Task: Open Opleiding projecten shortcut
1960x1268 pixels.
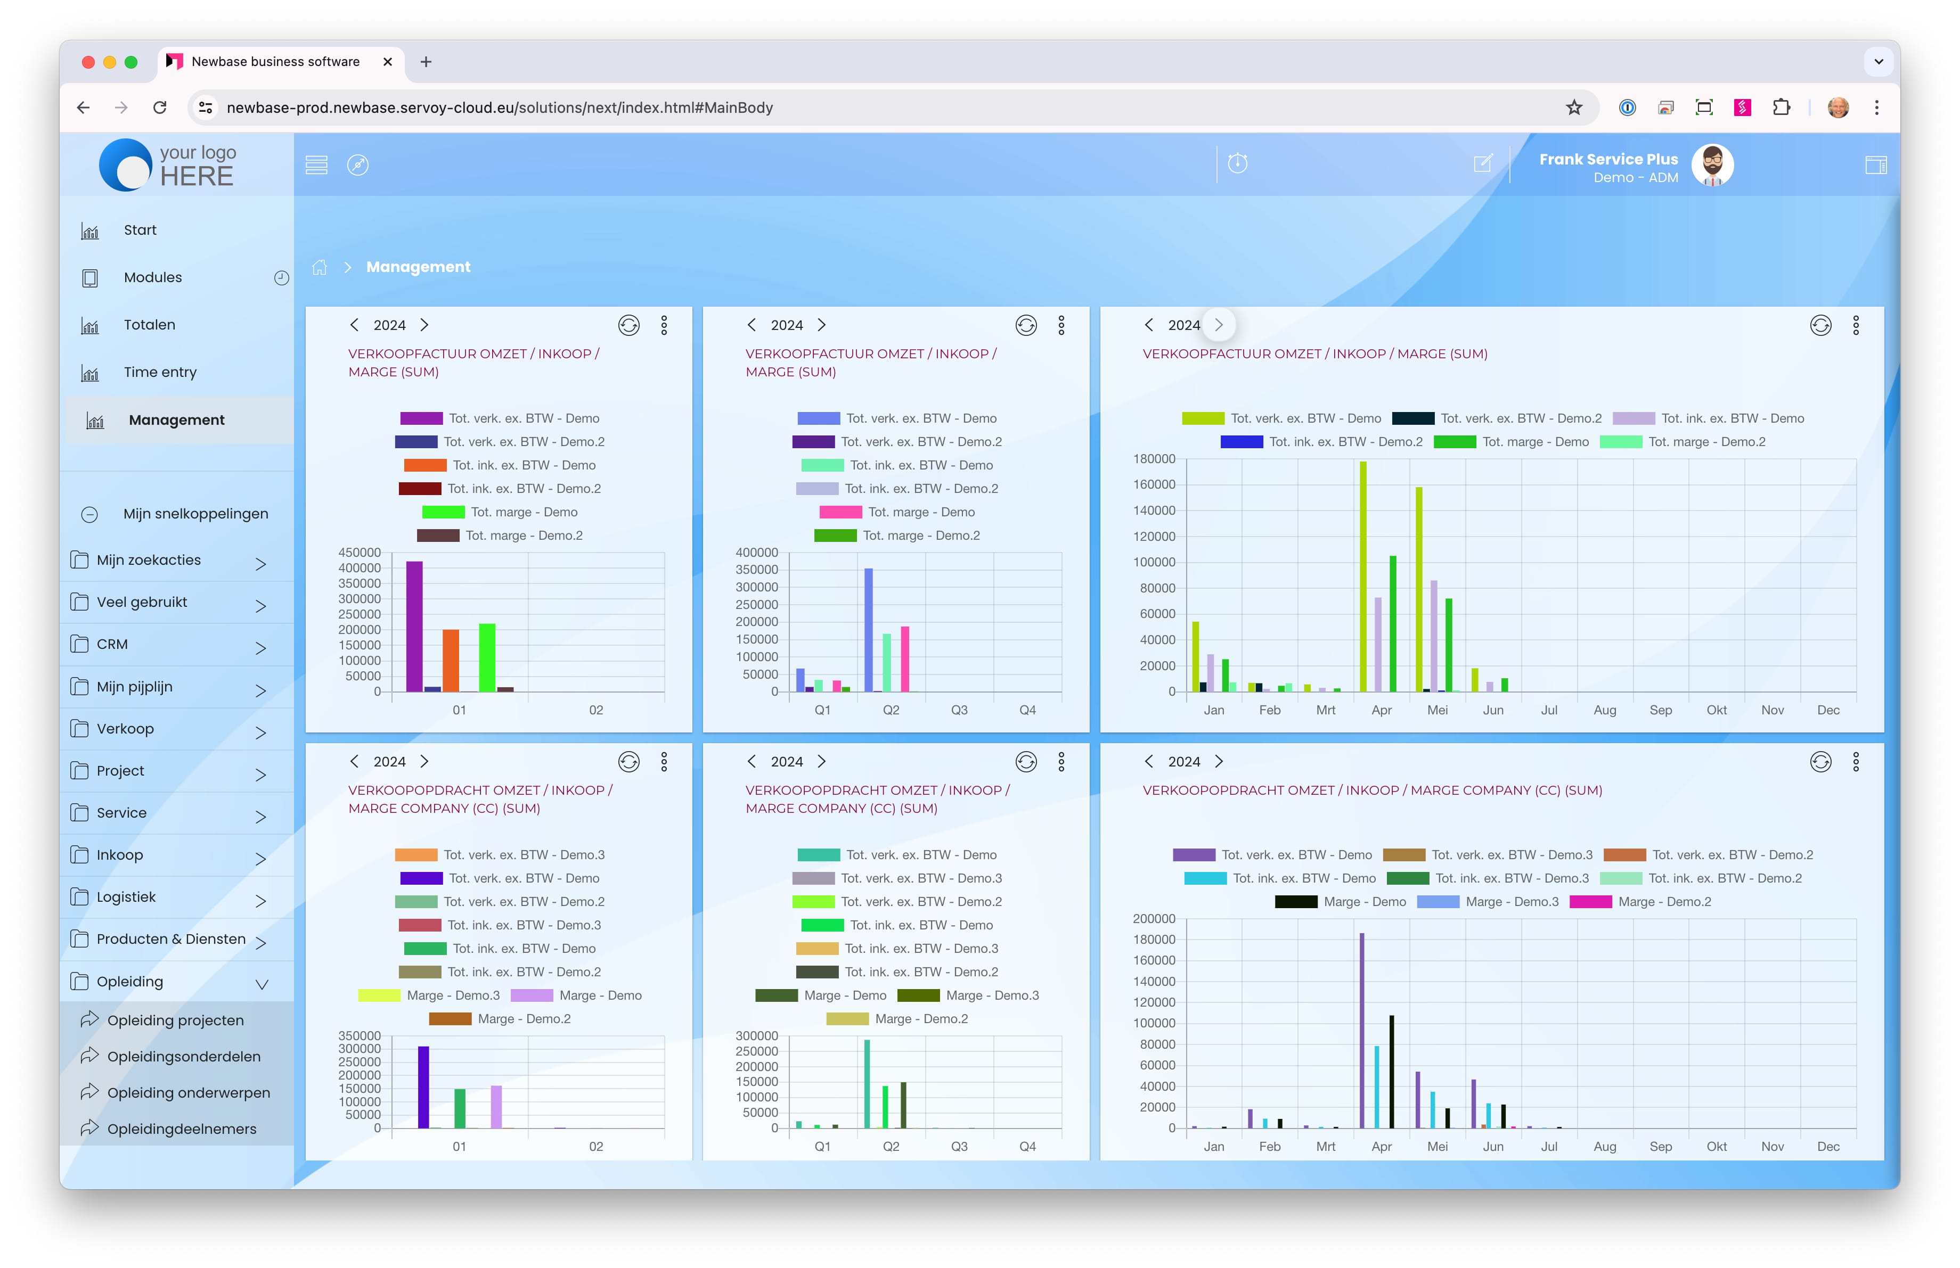Action: pos(175,1020)
